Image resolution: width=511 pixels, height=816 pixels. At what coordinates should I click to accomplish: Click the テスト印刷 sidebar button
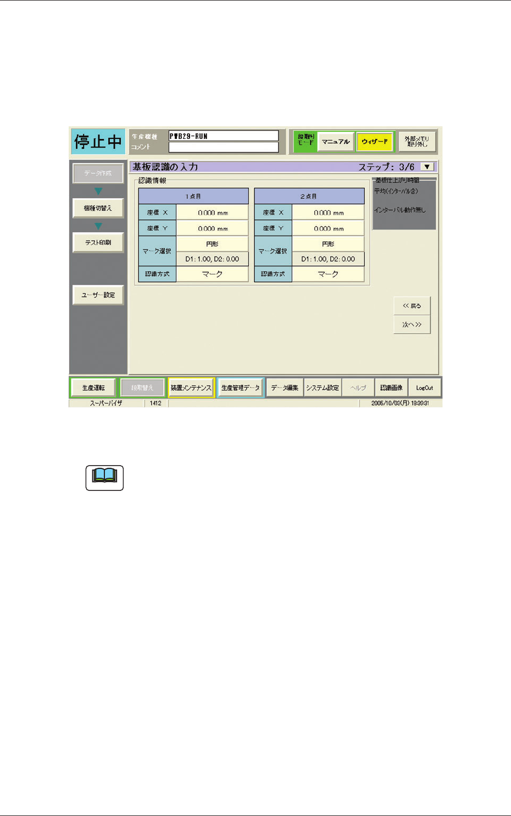(x=98, y=243)
